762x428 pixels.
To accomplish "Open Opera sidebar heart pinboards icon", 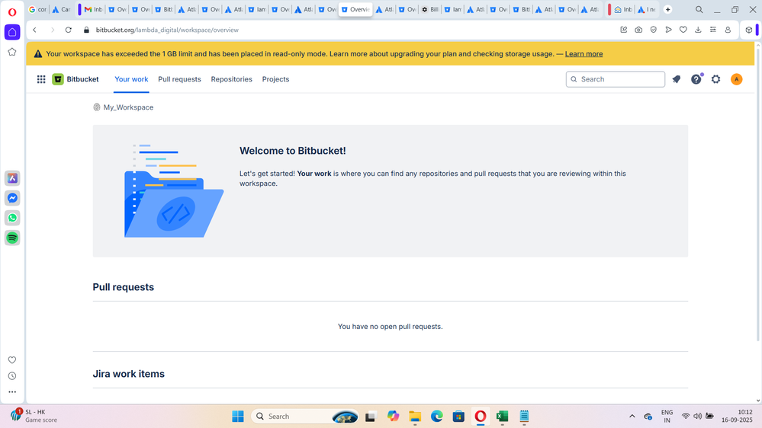I will (12, 360).
